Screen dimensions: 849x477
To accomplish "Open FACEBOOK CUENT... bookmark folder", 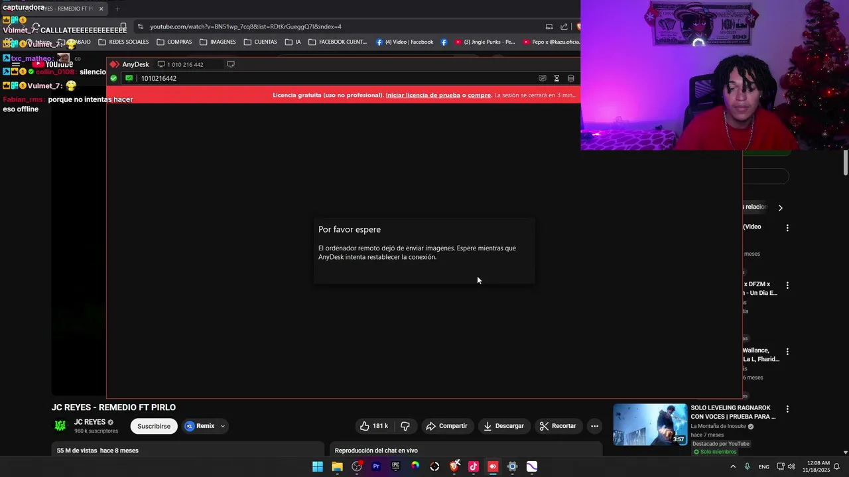I will coord(338,42).
